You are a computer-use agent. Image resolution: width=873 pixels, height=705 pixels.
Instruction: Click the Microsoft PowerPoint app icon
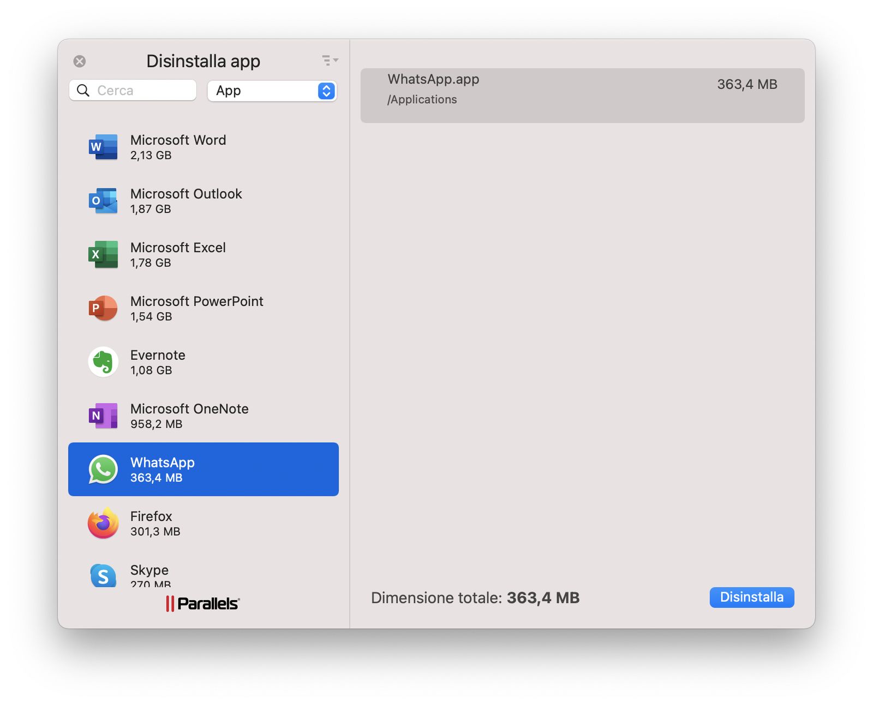click(x=103, y=309)
